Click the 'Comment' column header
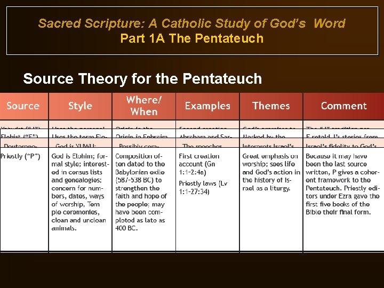The image size is (384, 288). coord(343,106)
